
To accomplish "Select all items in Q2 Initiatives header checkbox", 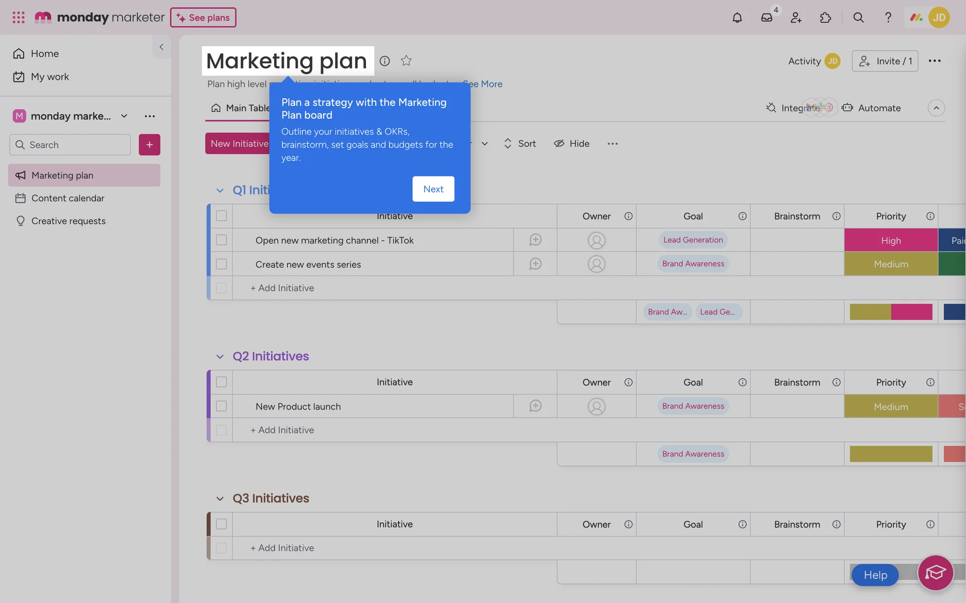I will point(221,382).
